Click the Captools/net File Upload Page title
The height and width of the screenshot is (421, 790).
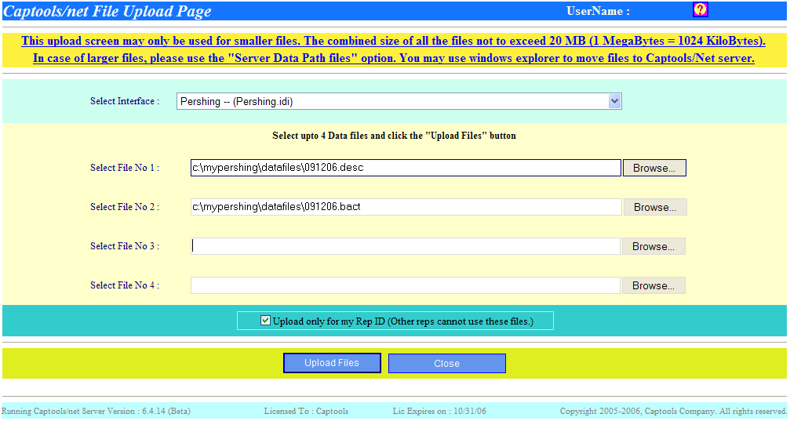point(107,12)
